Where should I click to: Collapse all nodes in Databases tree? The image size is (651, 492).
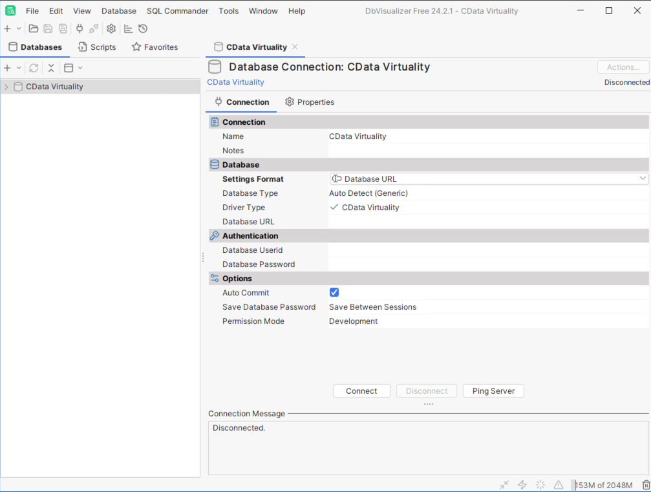click(51, 68)
